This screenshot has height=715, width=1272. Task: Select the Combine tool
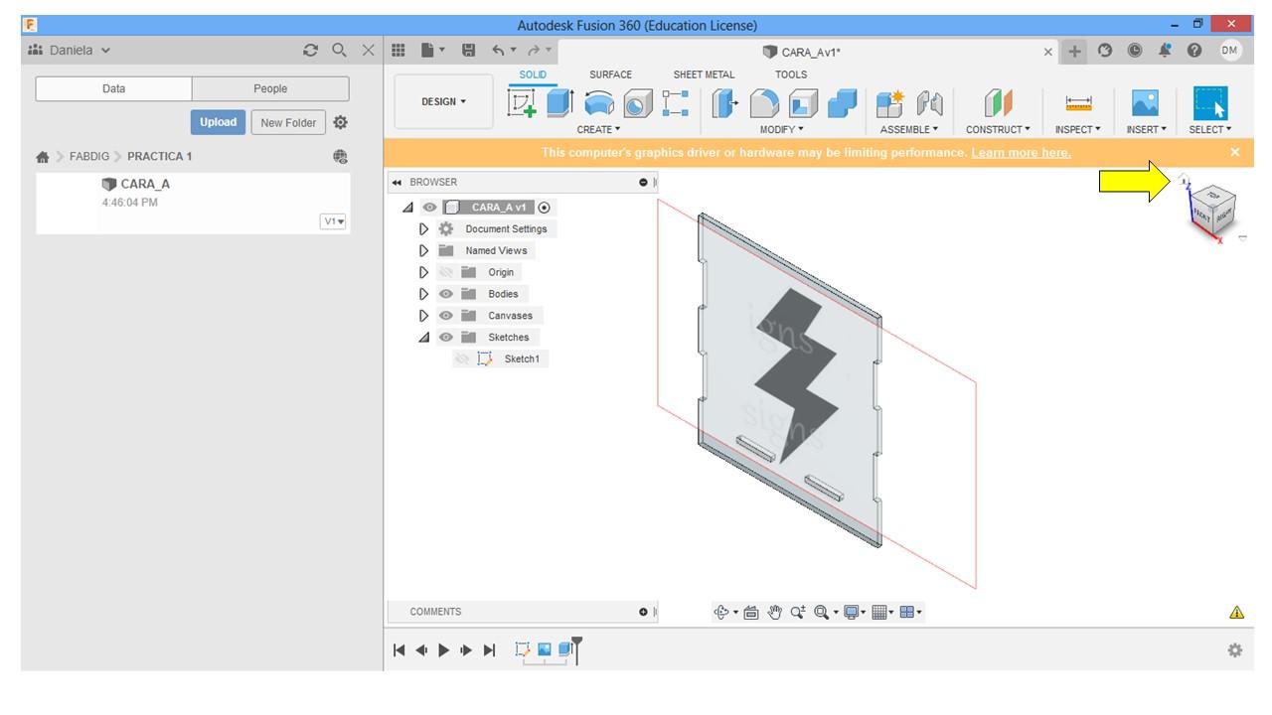point(842,103)
